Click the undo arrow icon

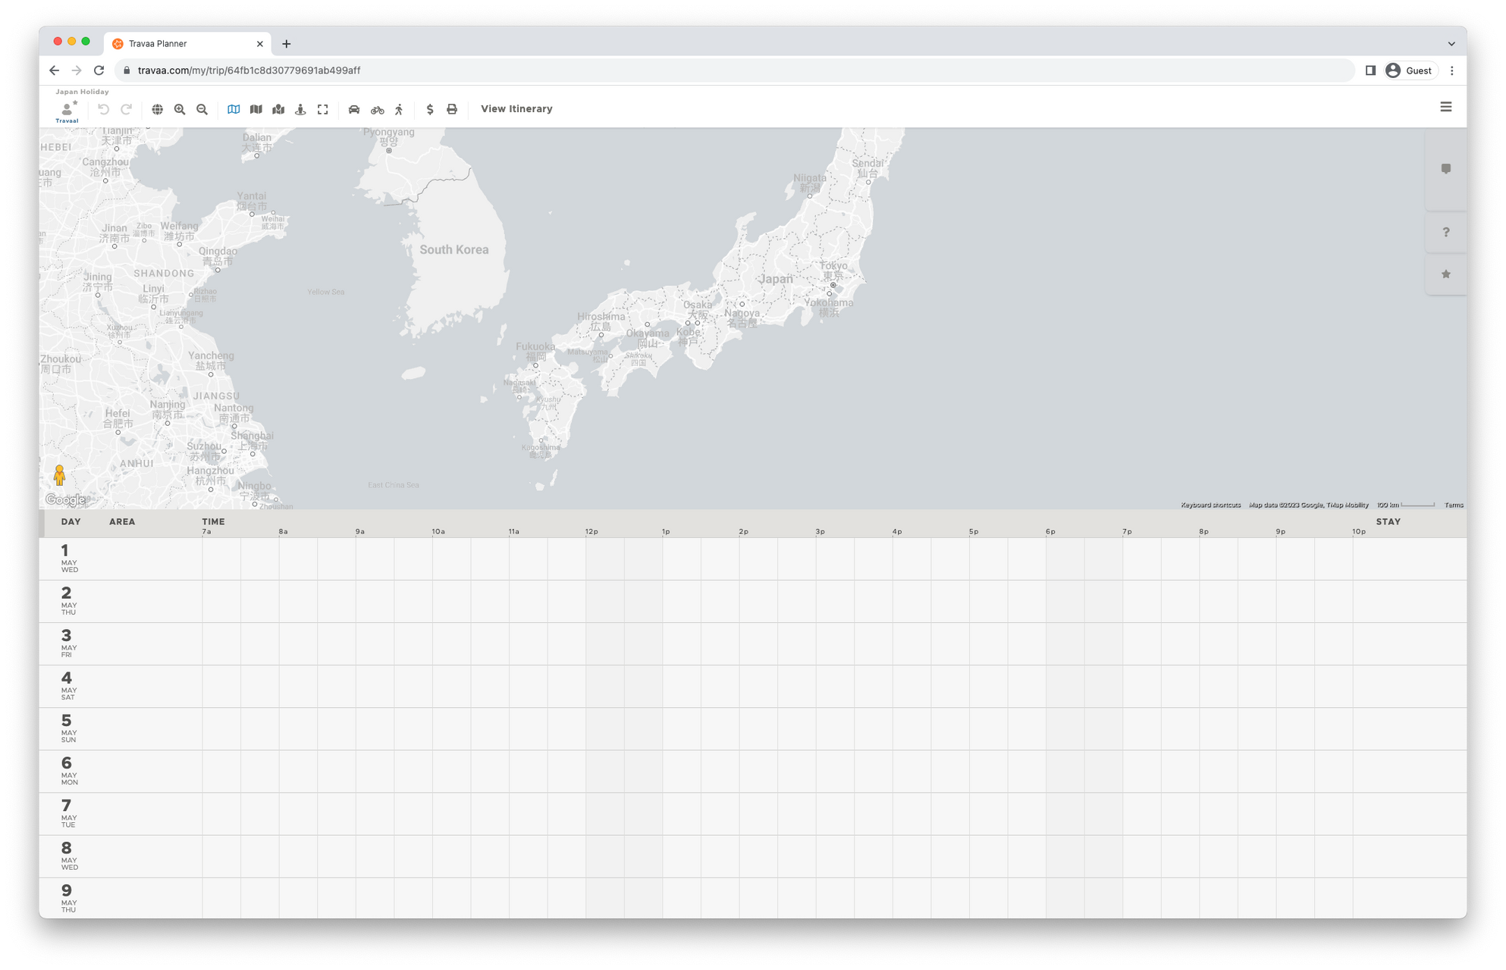[x=103, y=109]
